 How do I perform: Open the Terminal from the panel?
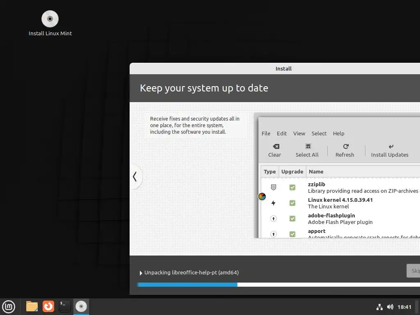[64, 306]
